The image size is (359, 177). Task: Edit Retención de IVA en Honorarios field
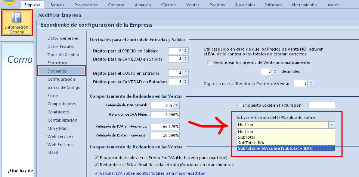click(165, 126)
